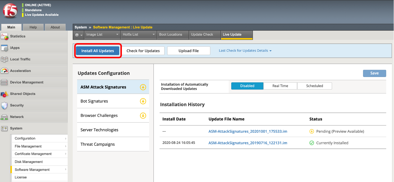
Task: Switch to the Help tab
Action: [33, 27]
